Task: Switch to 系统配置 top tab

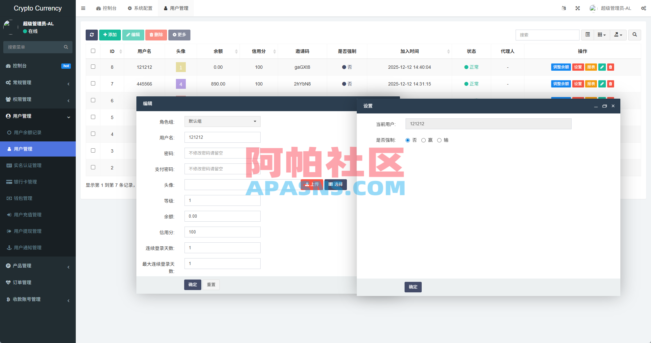Action: click(x=140, y=8)
